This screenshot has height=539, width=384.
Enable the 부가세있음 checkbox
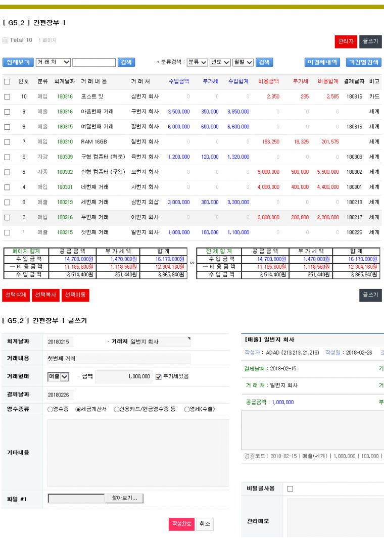[x=159, y=376]
